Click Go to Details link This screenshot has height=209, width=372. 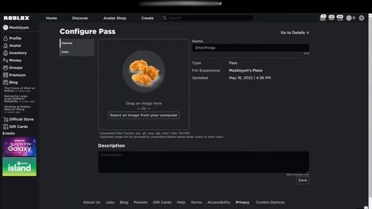click(x=295, y=33)
